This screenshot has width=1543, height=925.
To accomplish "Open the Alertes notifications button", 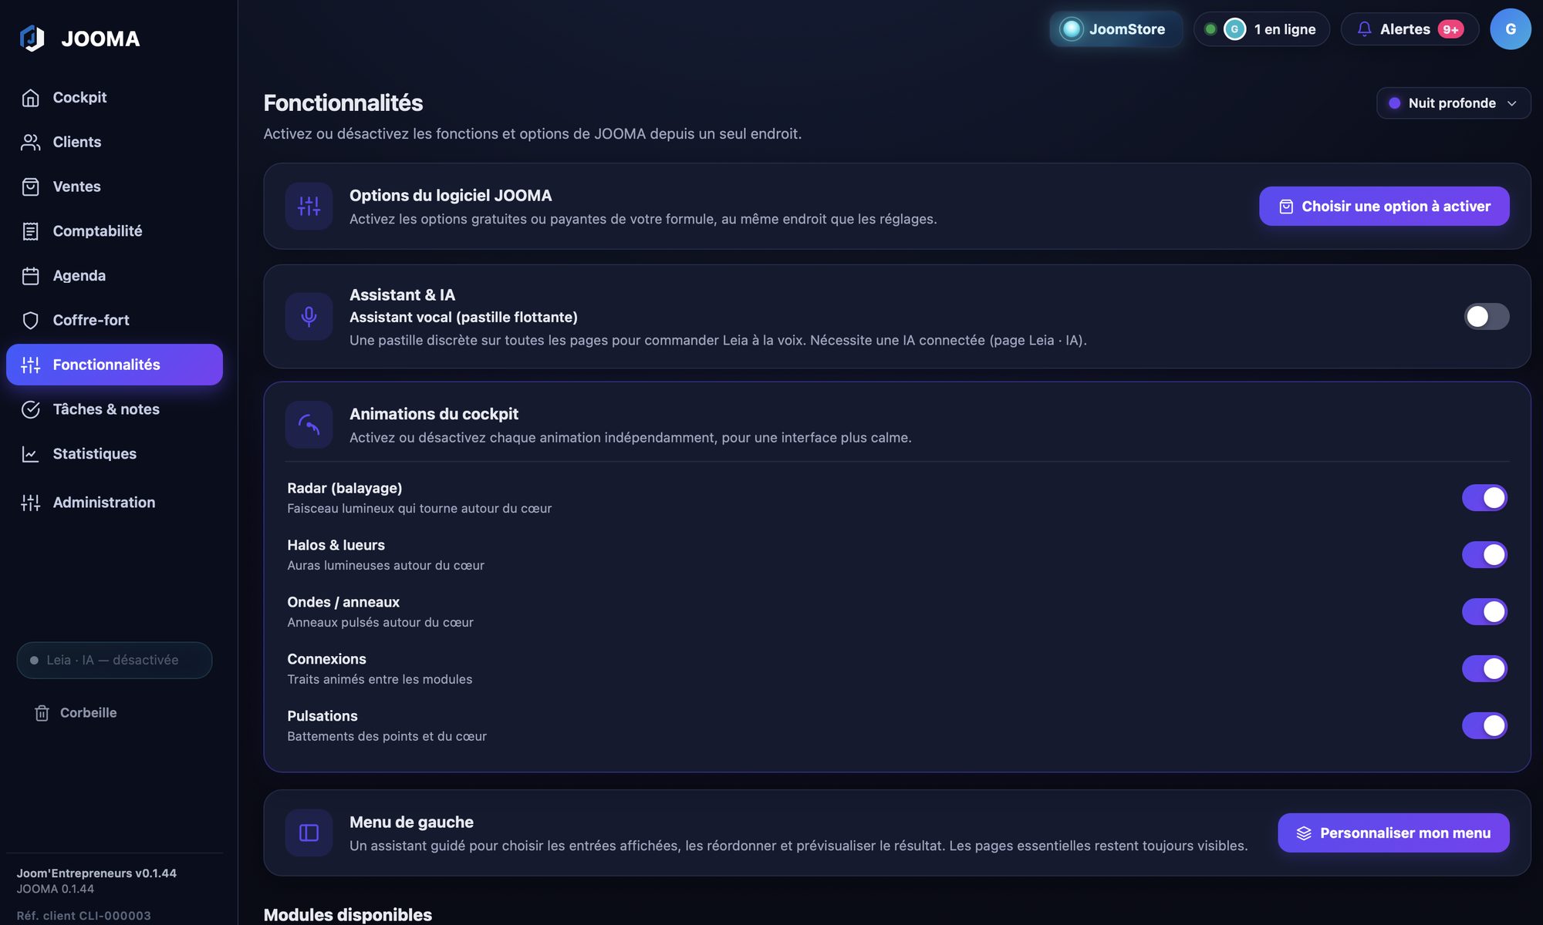I will pos(1410,29).
